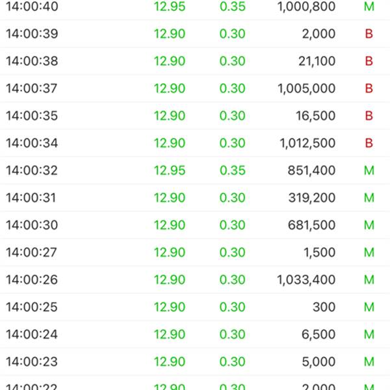
Task: Tap the red B at 14:00:37
Action: pos(369,88)
